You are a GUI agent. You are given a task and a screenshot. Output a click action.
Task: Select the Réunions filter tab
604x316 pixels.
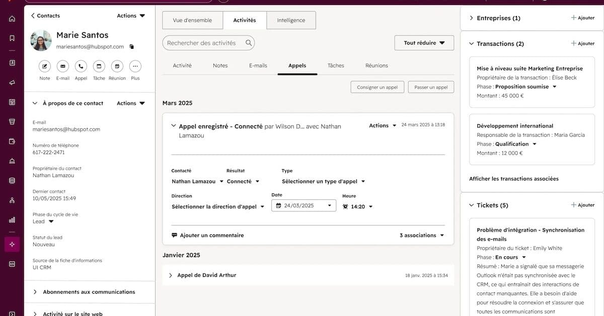click(x=376, y=65)
